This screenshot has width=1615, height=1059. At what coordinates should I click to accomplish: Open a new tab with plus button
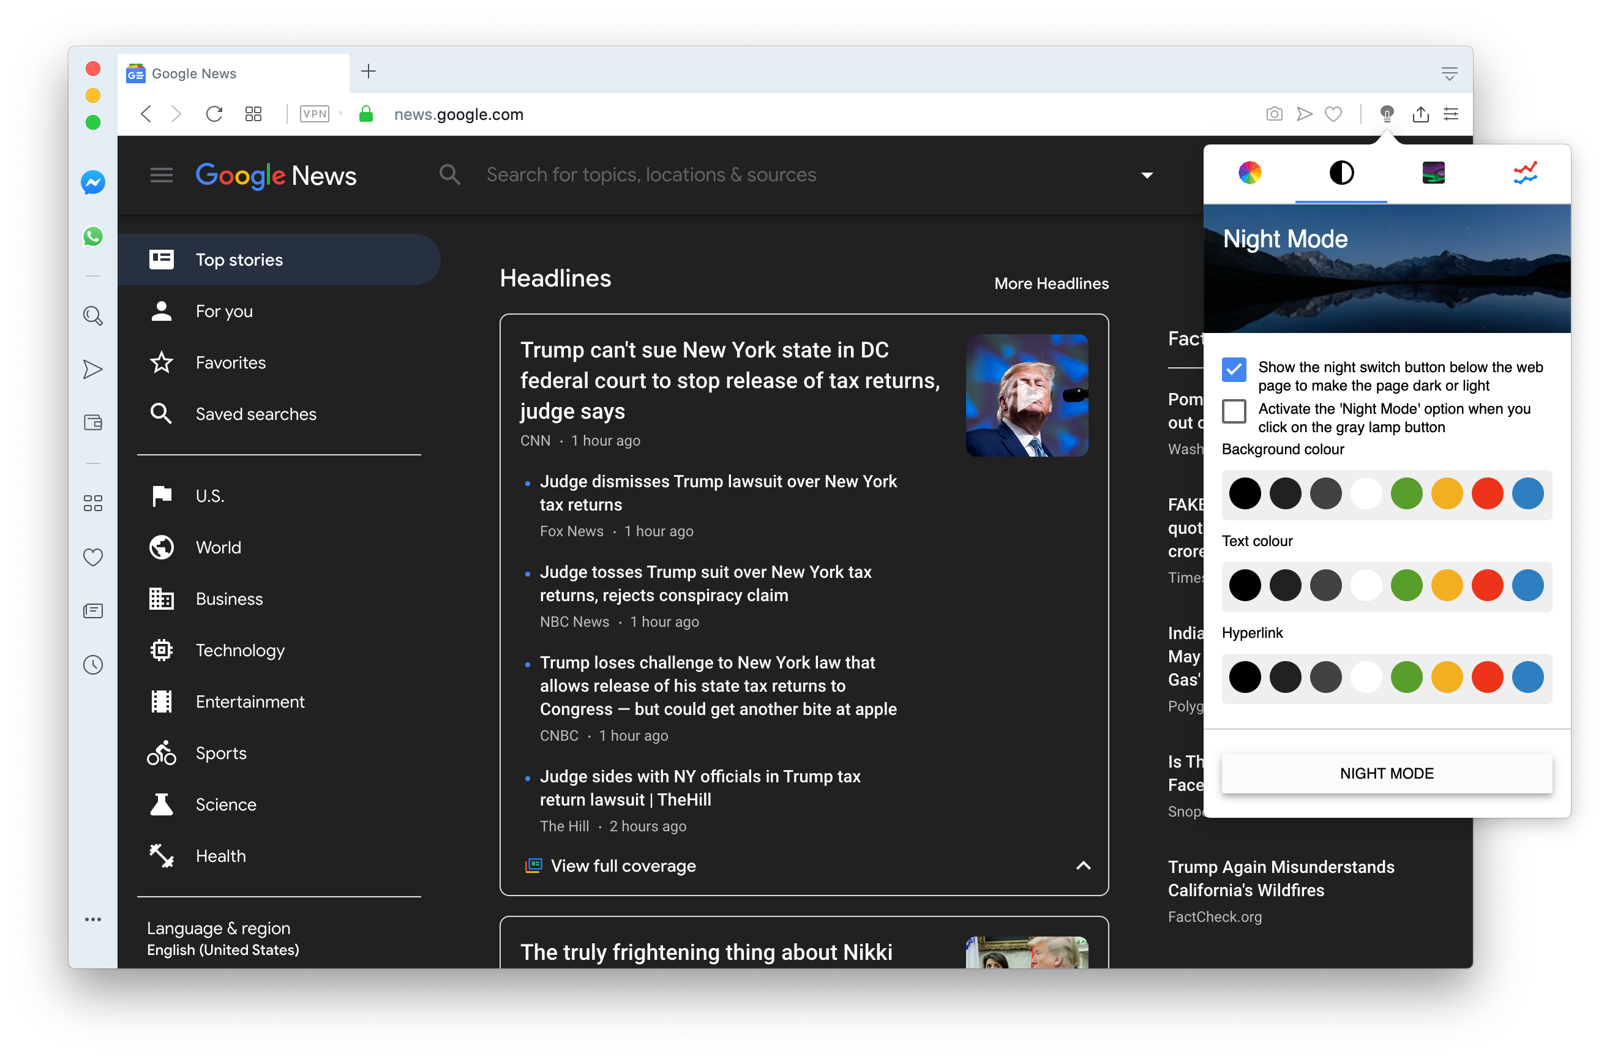click(x=369, y=71)
